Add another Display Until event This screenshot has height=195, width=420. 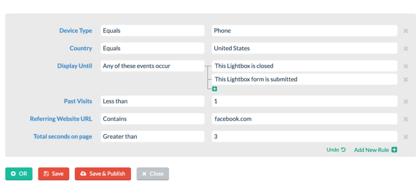[215, 89]
